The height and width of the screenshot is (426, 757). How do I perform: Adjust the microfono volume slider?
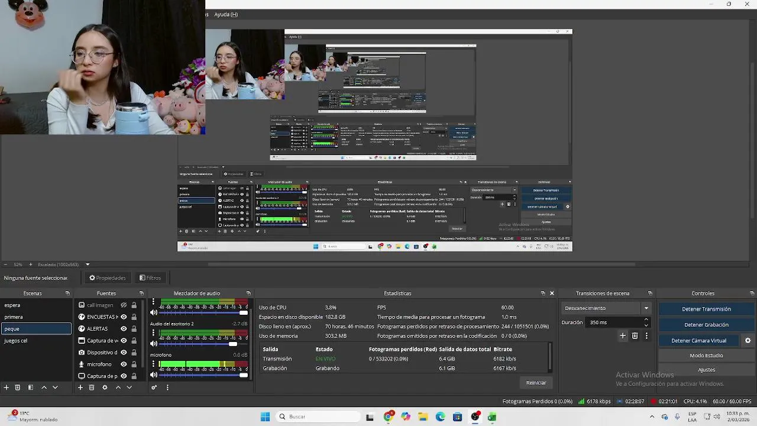(203, 375)
